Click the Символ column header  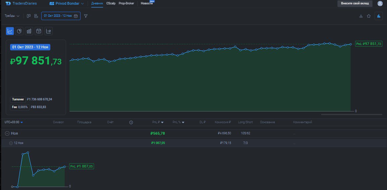click(x=58, y=122)
